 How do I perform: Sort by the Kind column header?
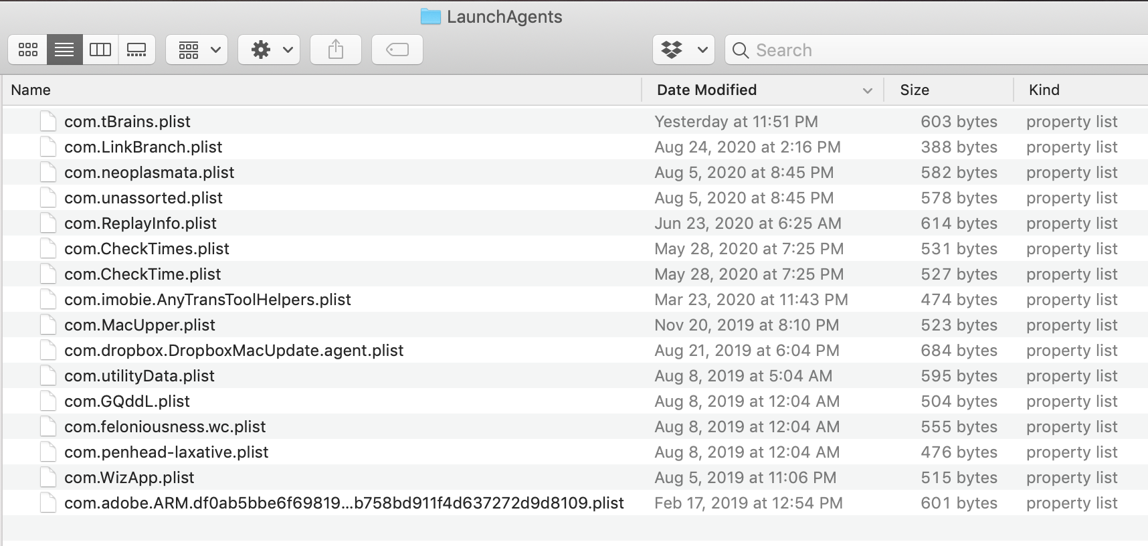1044,90
